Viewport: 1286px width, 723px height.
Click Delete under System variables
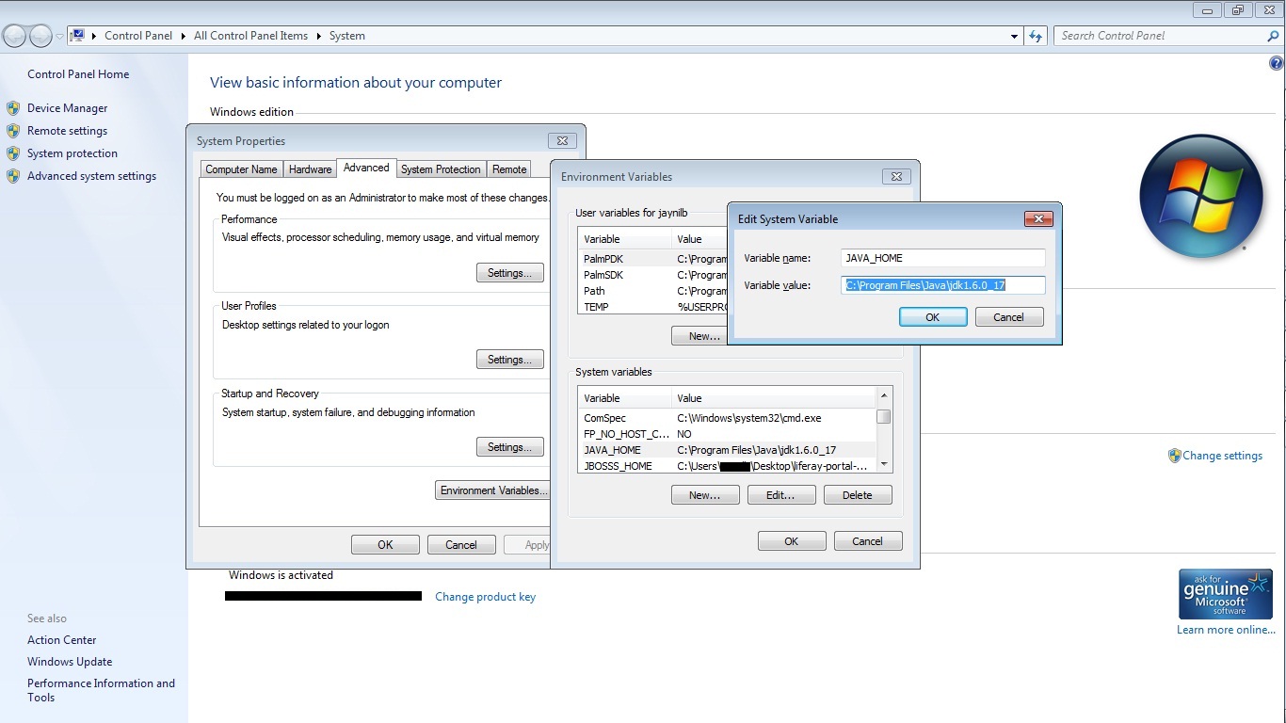[x=858, y=495]
